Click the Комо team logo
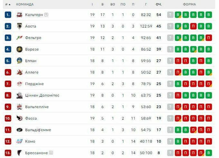The height and width of the screenshot is (158, 219). pos(19,141)
